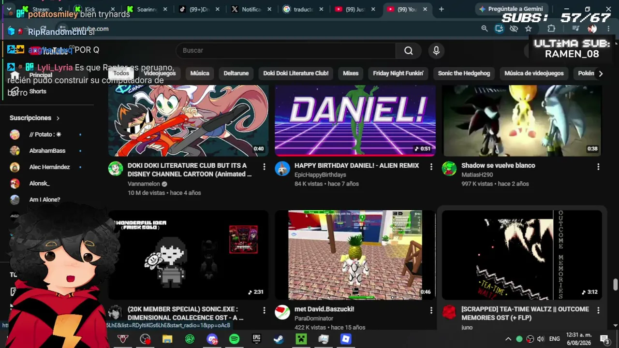Click the install app icon in address bar

(x=499, y=29)
